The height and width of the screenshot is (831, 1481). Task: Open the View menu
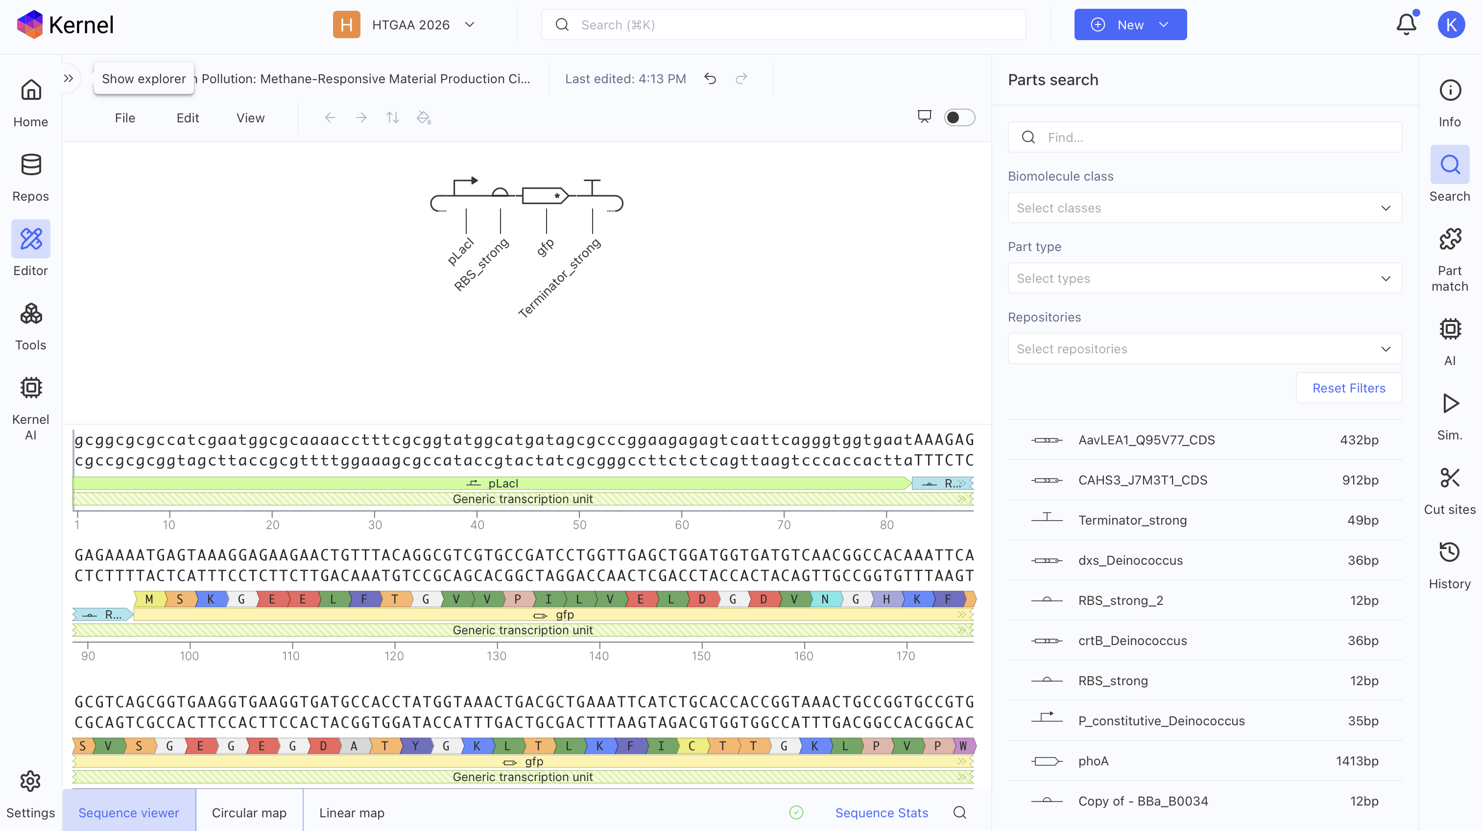click(251, 118)
